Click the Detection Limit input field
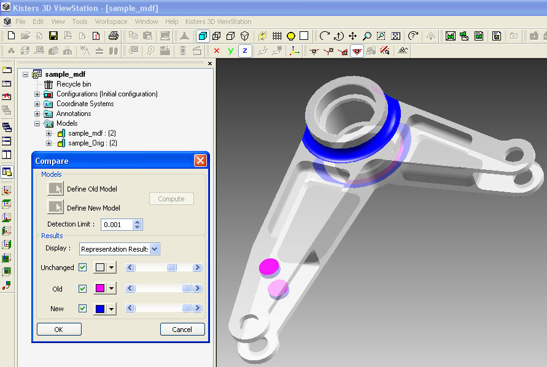The width and height of the screenshot is (547, 367). 117,225
